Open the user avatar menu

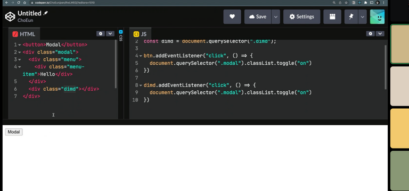(x=377, y=16)
